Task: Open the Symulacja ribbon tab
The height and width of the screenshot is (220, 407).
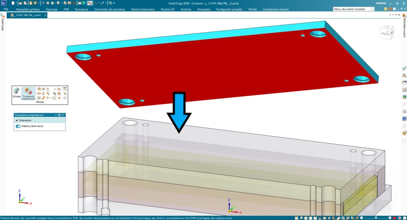Action: pos(81,9)
